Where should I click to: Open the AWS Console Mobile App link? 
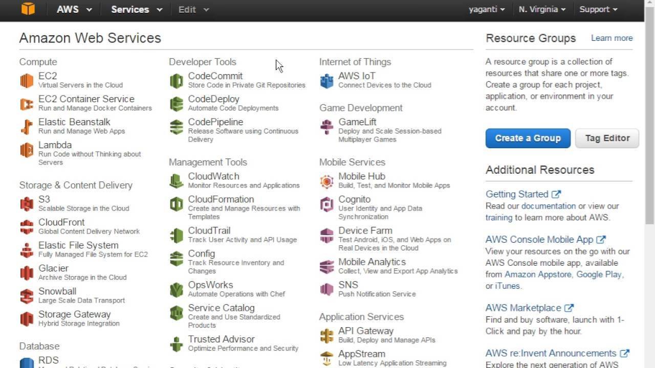545,240
